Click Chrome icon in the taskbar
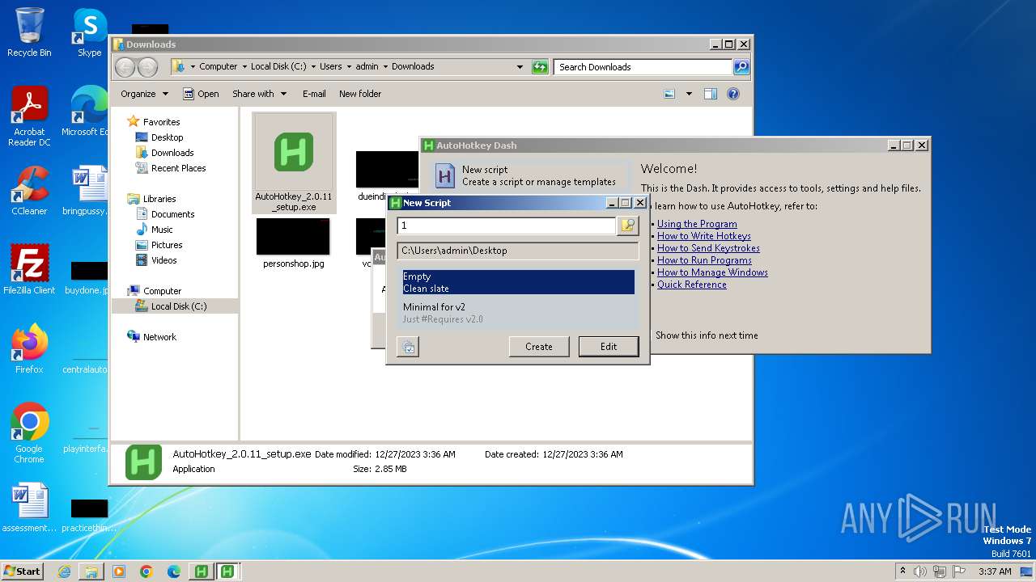Viewport: 1036px width, 582px height. point(146,571)
